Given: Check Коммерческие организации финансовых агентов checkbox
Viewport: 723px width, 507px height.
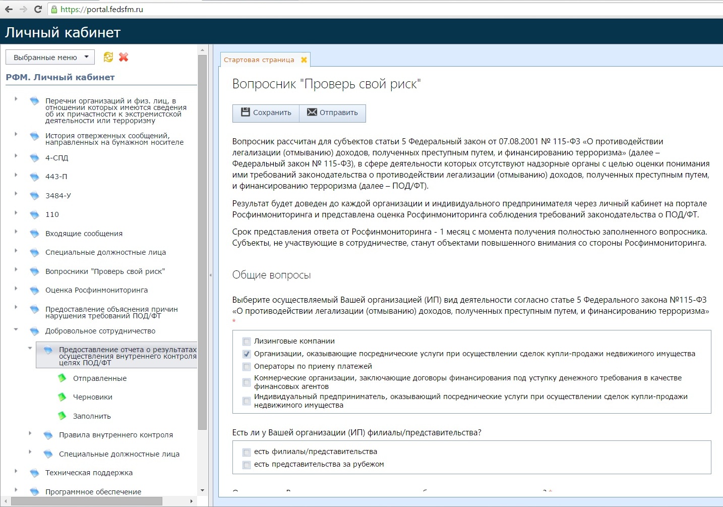Looking at the screenshot, I should coord(247,382).
